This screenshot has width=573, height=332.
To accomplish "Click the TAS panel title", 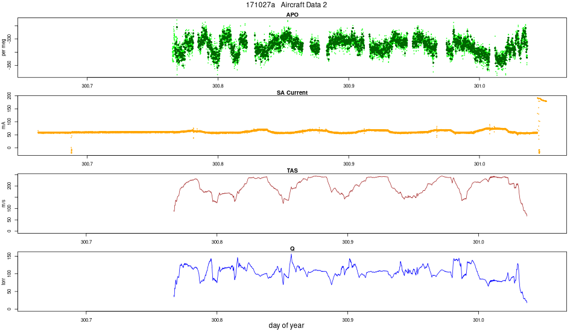I will point(292,170).
